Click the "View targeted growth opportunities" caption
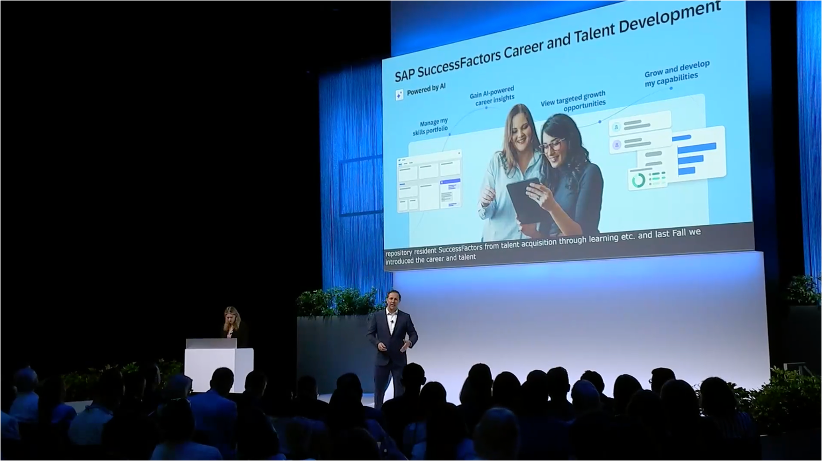822x461 pixels. click(x=574, y=101)
